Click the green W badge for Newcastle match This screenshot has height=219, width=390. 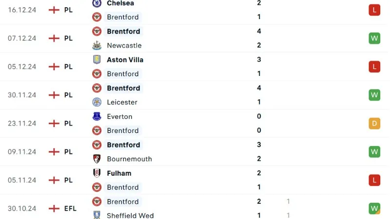point(374,38)
